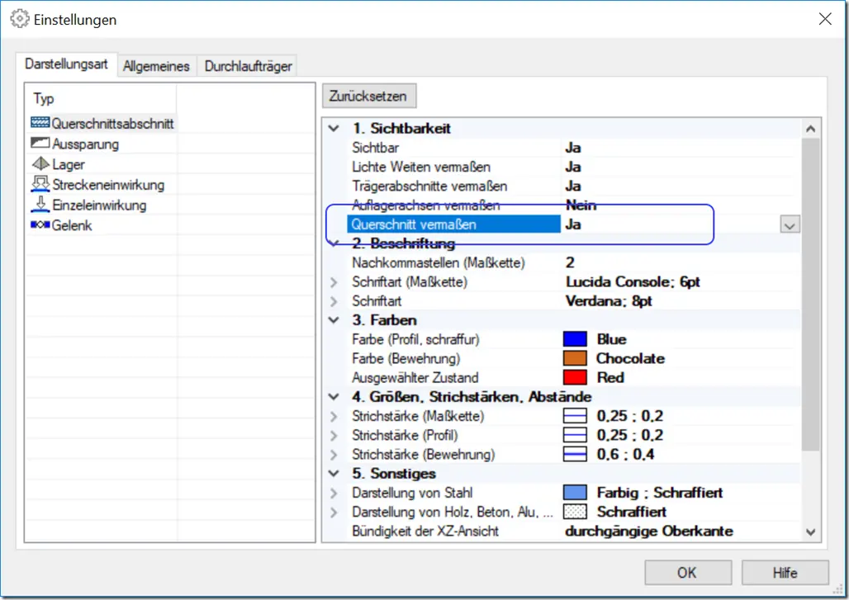
Task: Click the Strichstärke (Bewehrung) line-weight icon
Action: click(x=575, y=455)
